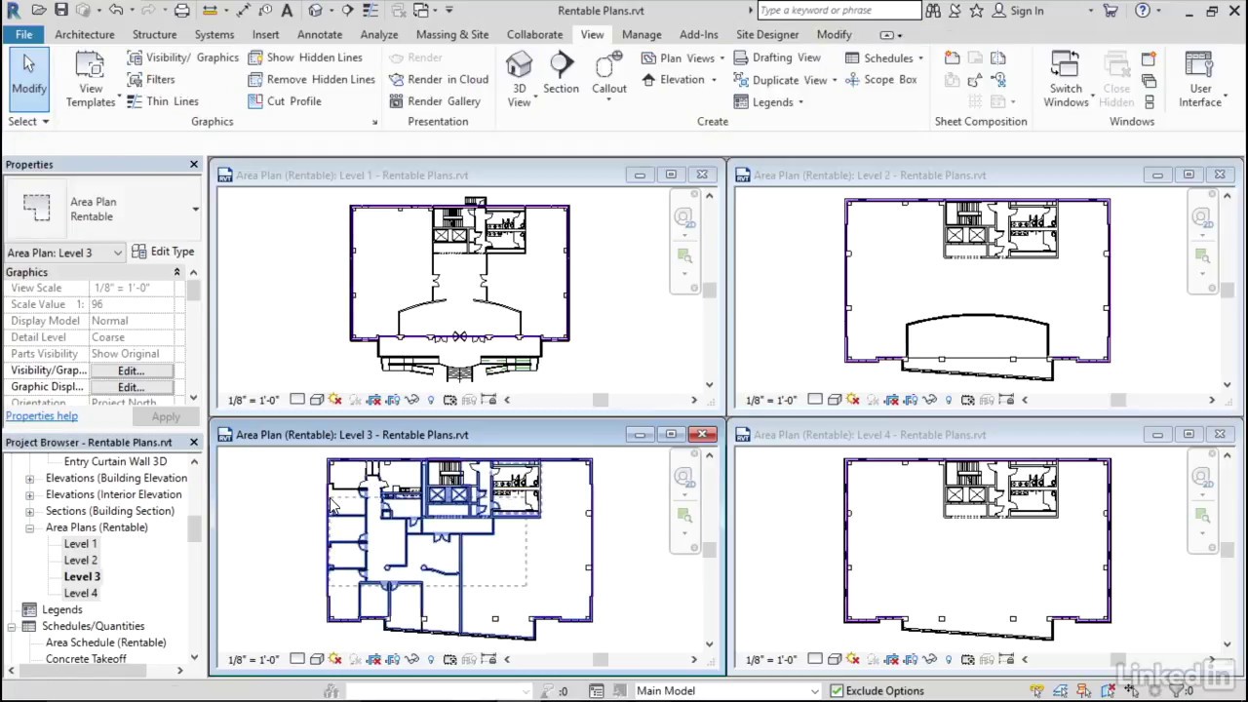Open Visibility/Graphics settings
This screenshot has width=1248, height=702.
click(x=182, y=58)
